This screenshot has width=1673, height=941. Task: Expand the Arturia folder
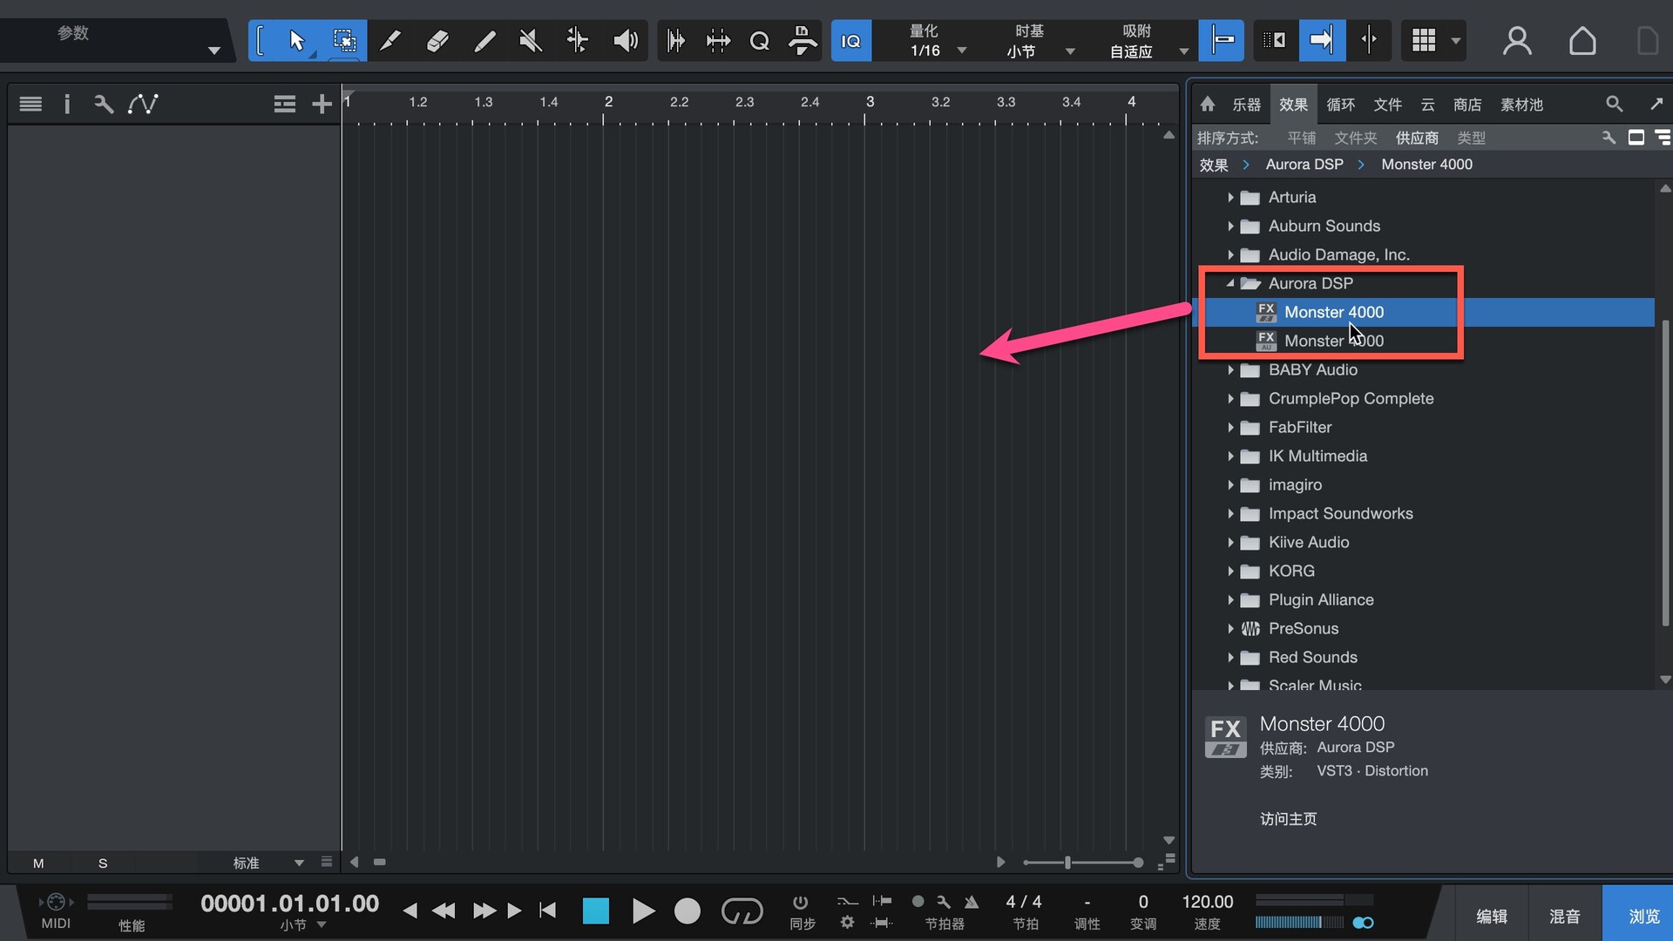[1230, 198]
